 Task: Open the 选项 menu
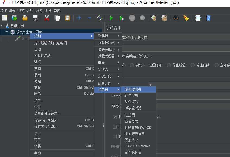click(39, 10)
